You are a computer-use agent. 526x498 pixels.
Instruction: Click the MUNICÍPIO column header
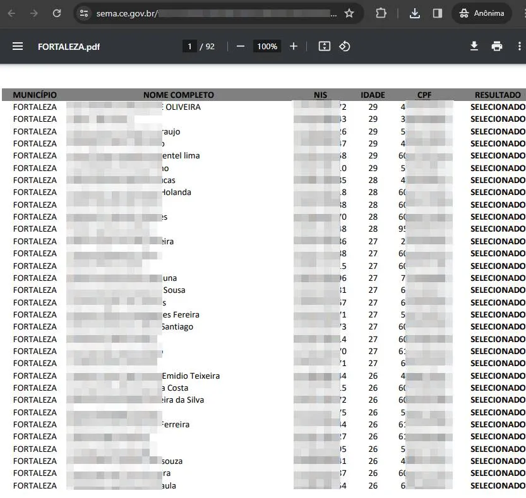pos(35,95)
